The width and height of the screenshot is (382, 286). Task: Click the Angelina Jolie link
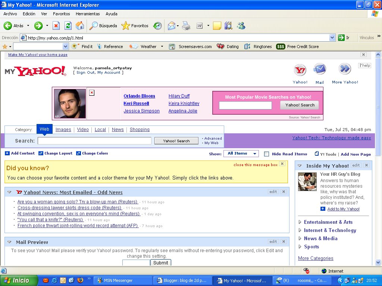183,111
